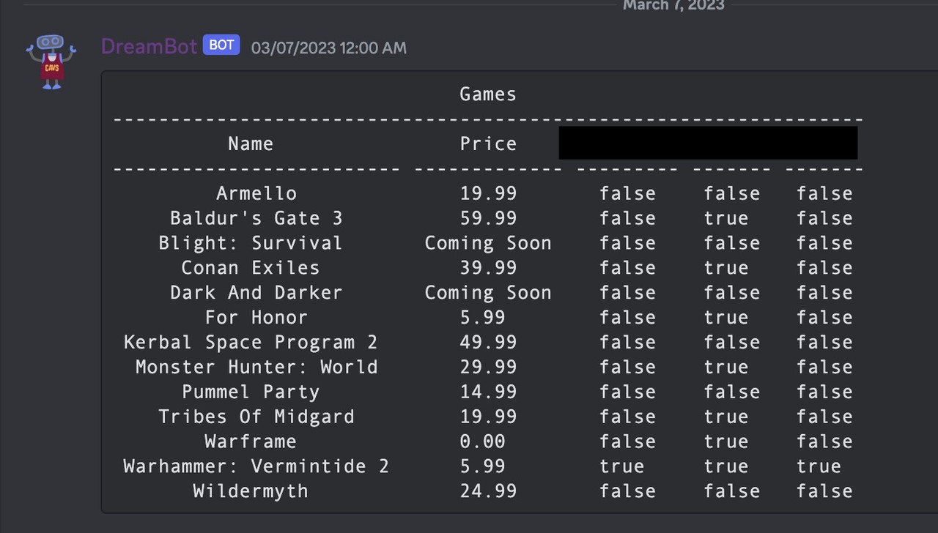Click Monster Hunter: World in the list
This screenshot has height=533, width=938.
tap(256, 367)
